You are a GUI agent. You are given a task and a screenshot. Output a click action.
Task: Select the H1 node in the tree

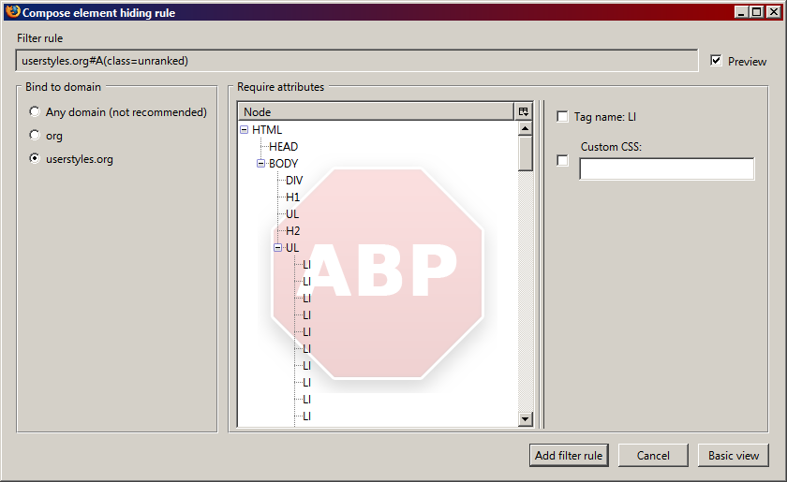[292, 197]
